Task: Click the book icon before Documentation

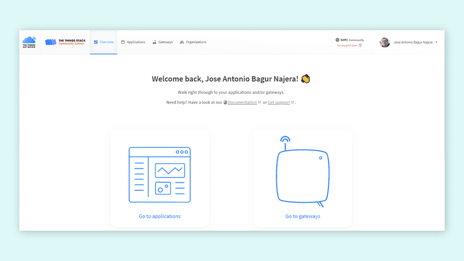Action: click(225, 103)
